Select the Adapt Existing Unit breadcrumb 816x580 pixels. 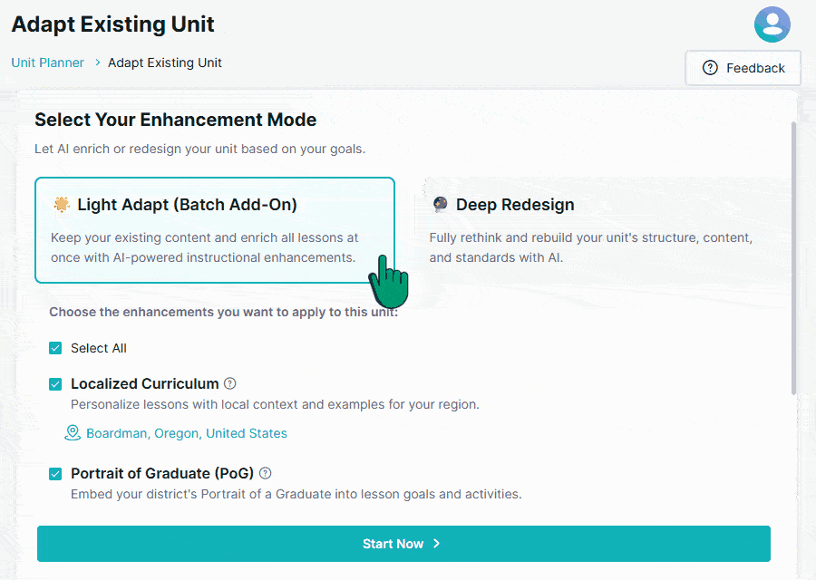[164, 63]
